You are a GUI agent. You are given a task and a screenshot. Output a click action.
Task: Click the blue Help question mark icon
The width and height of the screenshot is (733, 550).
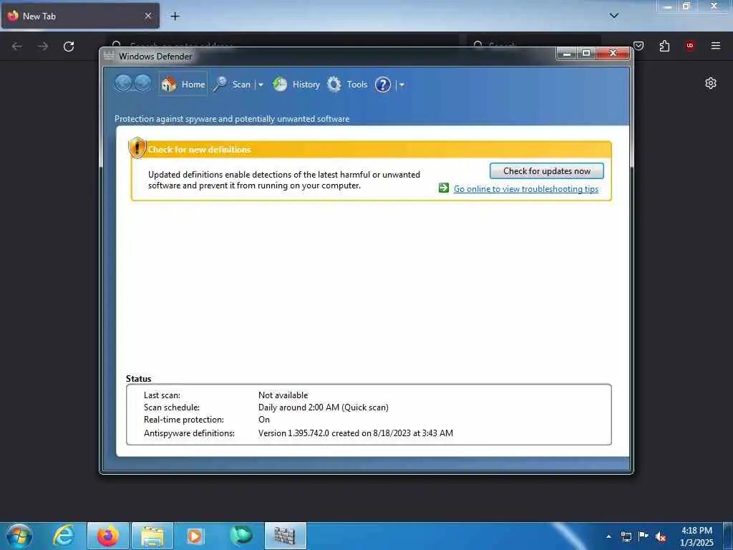pos(383,85)
